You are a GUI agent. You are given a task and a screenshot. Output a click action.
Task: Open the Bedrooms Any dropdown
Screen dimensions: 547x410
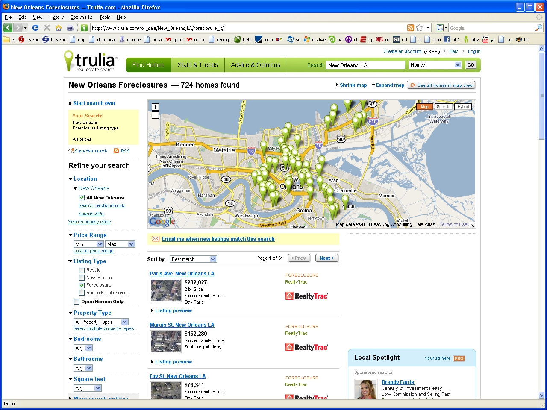[x=83, y=348]
